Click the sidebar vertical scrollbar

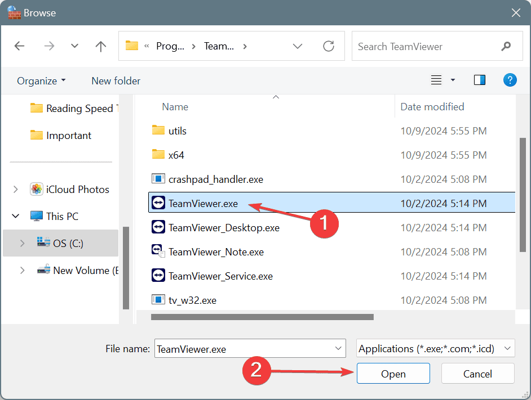126,268
